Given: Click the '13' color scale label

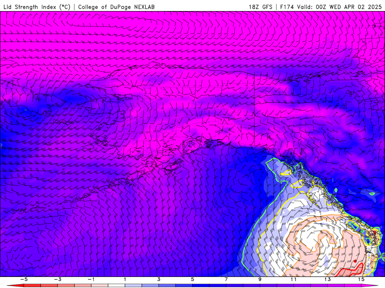Looking at the screenshot, I should tap(327, 279).
